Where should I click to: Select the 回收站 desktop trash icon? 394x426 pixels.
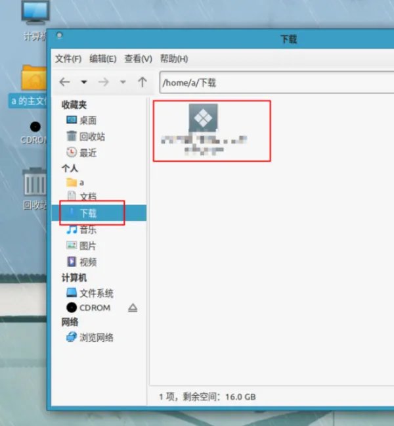pyautogui.click(x=35, y=189)
